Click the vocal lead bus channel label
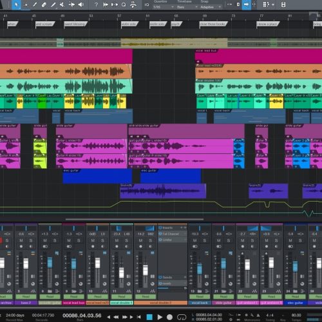 tap(73, 303)
